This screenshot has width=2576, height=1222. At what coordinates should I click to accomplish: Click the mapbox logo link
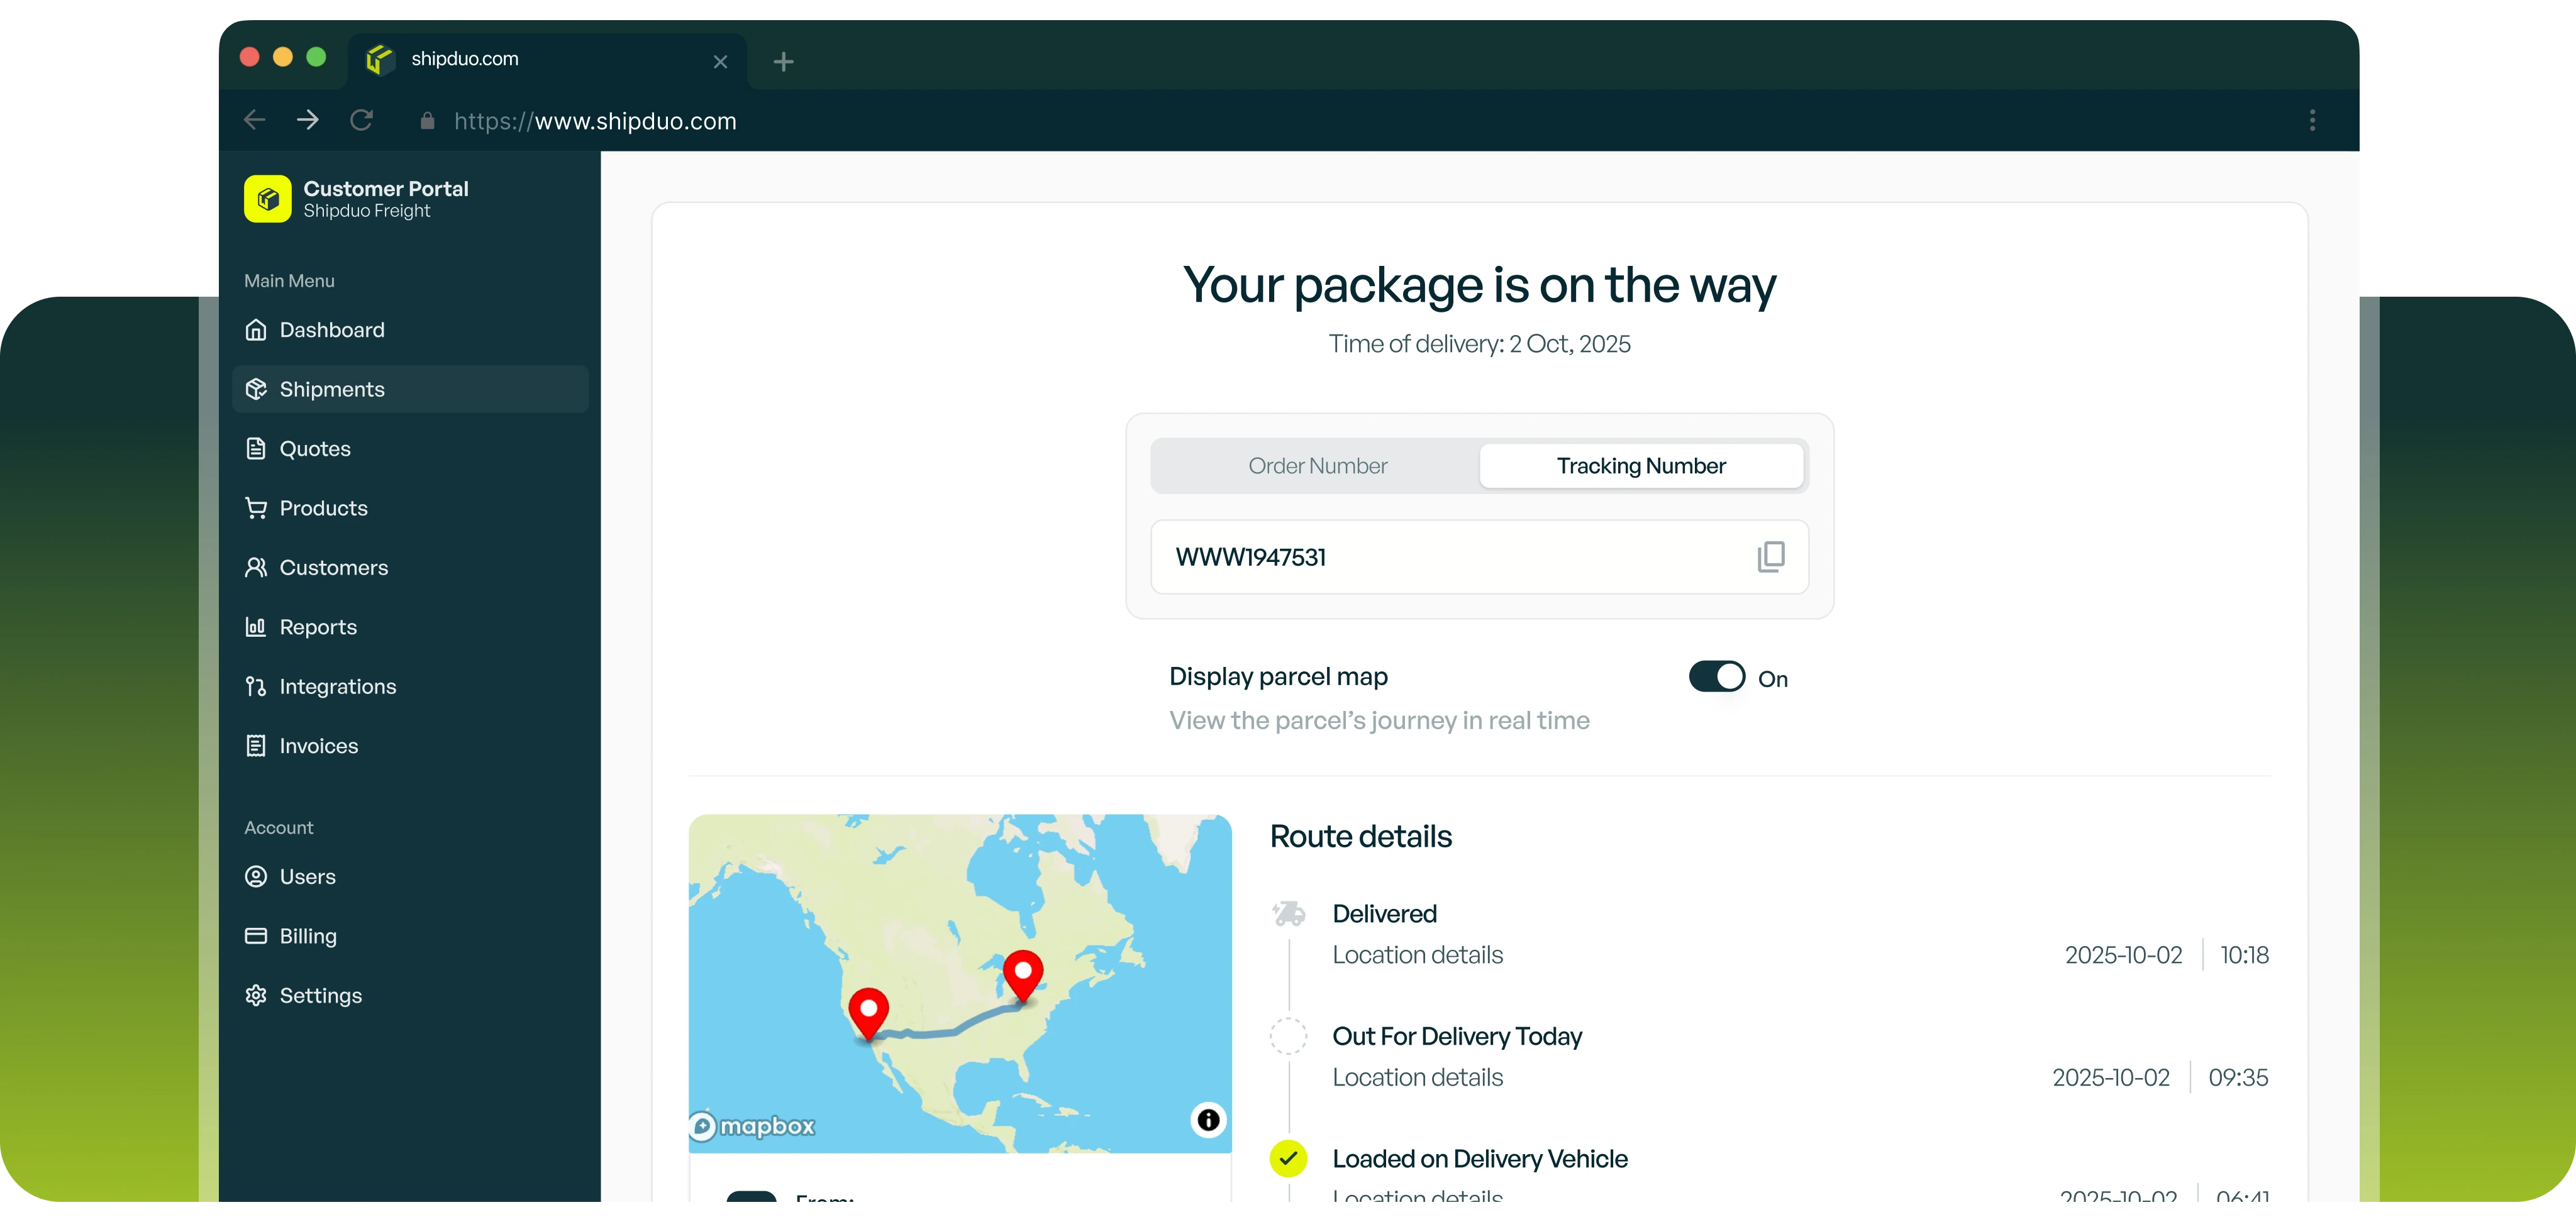[753, 1126]
